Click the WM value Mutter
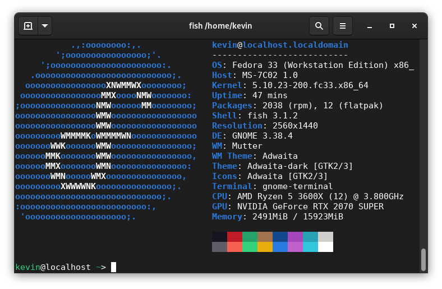This screenshot has width=442, height=289. 247,146
